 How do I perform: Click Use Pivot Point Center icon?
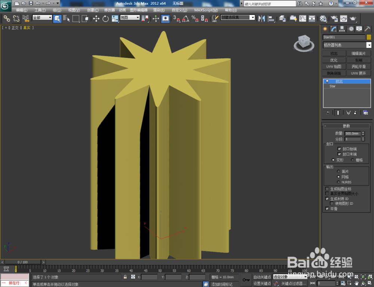coord(145,18)
